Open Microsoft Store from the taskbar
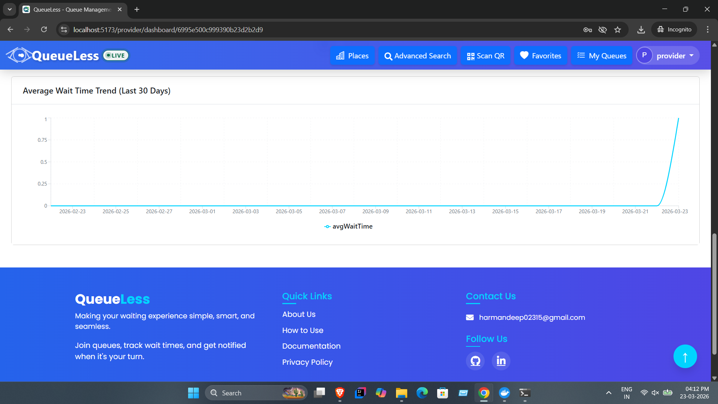The image size is (718, 404). [443, 393]
